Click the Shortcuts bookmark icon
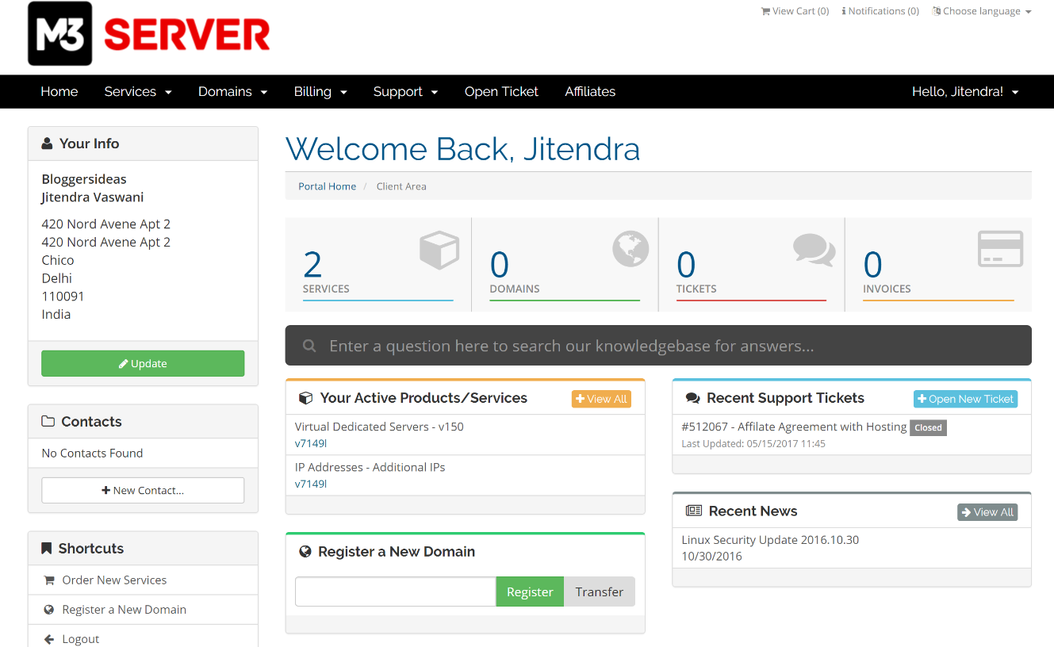This screenshot has height=647, width=1054. click(45, 547)
